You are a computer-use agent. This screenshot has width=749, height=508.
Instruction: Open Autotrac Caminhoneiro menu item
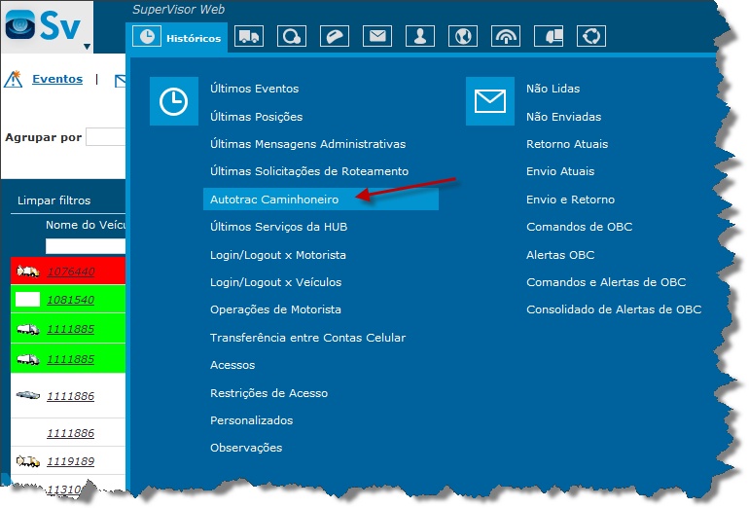click(274, 199)
